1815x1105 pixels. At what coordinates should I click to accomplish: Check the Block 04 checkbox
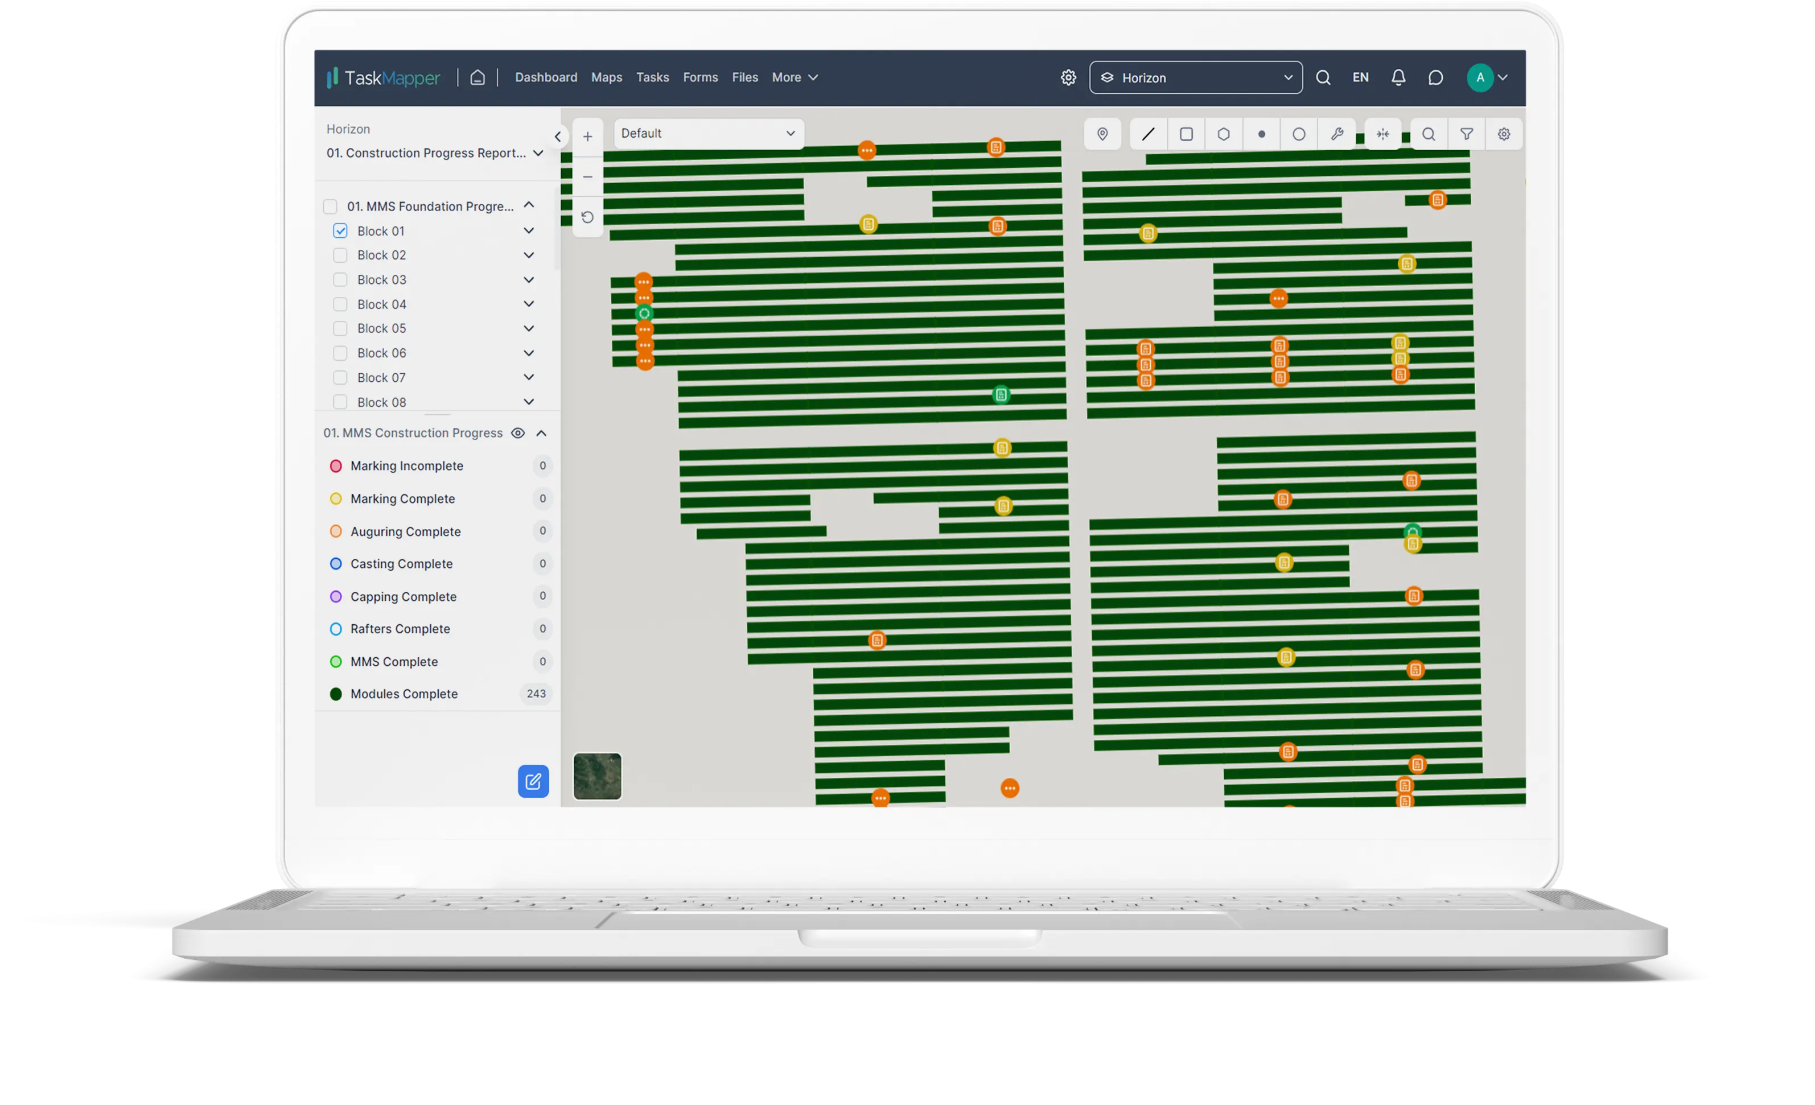340,304
